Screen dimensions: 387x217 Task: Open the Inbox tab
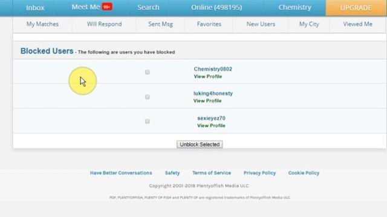point(35,8)
